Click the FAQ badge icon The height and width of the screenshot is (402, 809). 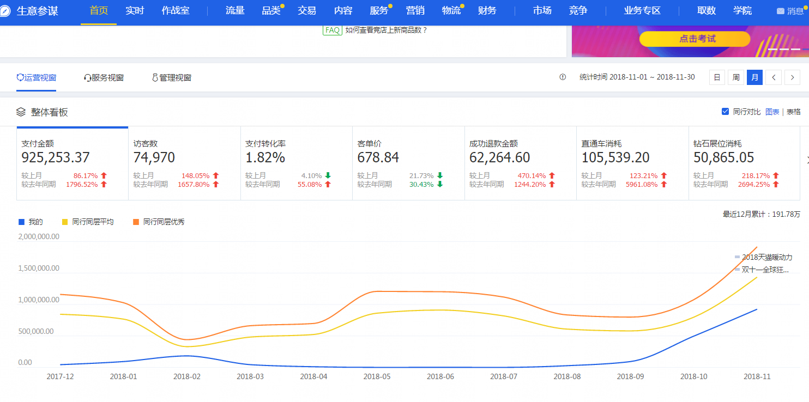(x=332, y=31)
